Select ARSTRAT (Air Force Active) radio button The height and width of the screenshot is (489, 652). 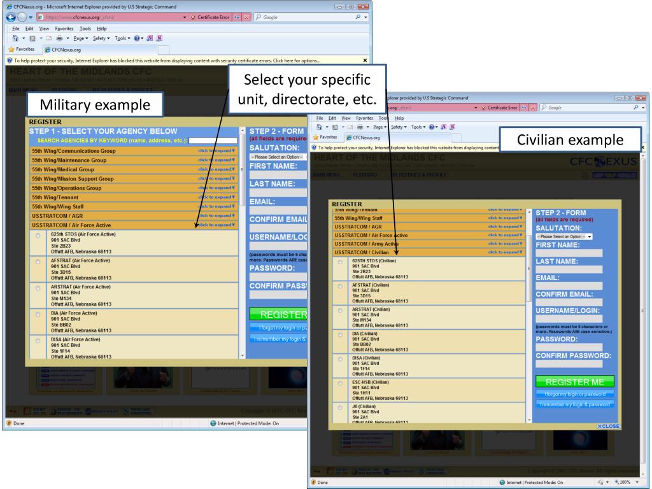coord(38,288)
